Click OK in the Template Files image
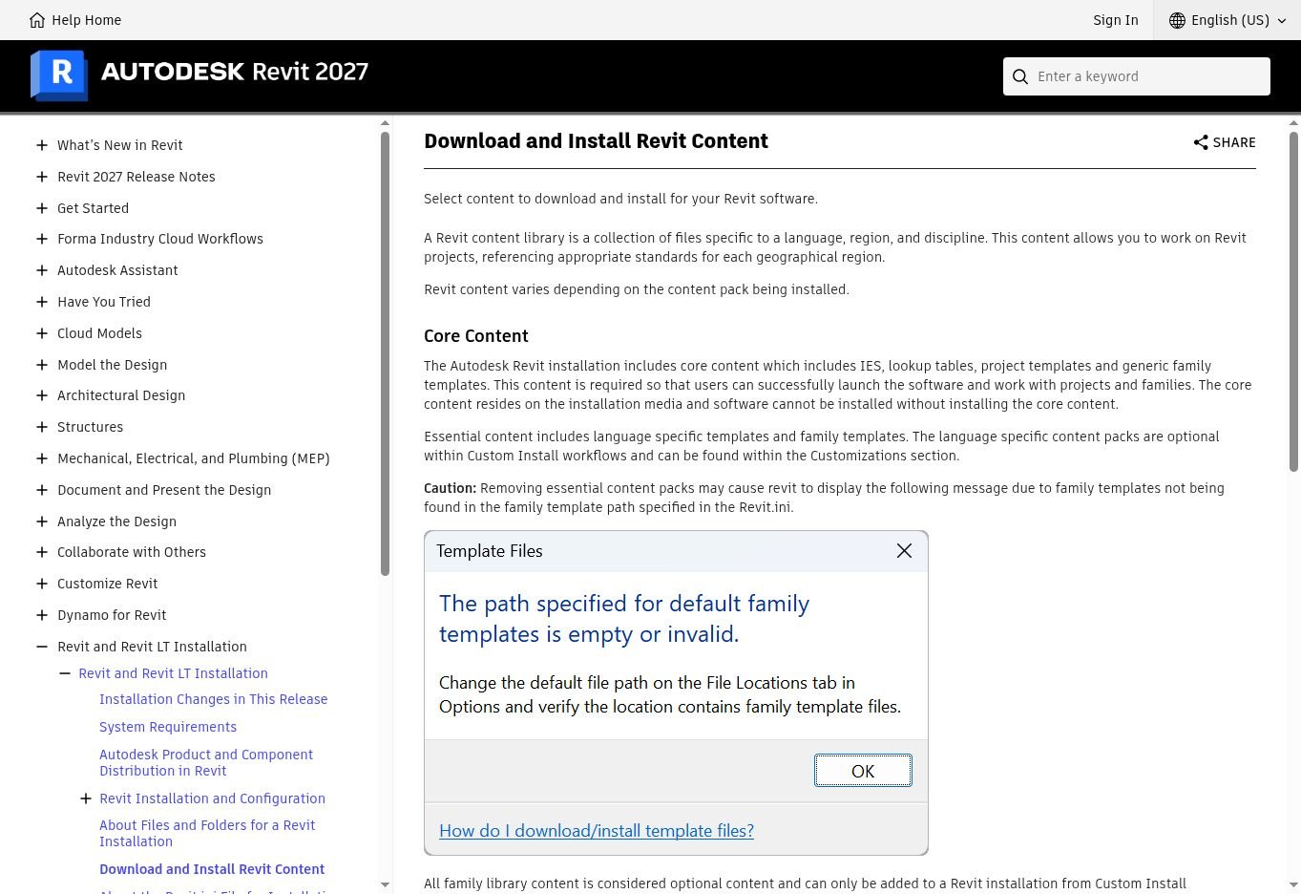The width and height of the screenshot is (1301, 894). click(863, 771)
